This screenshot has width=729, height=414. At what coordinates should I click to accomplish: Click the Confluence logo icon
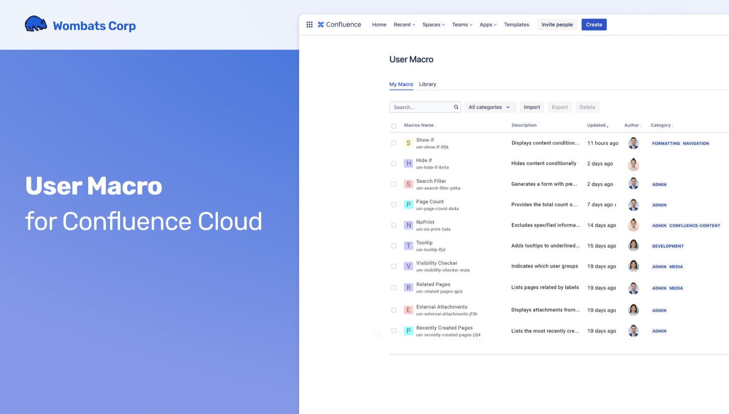(321, 24)
